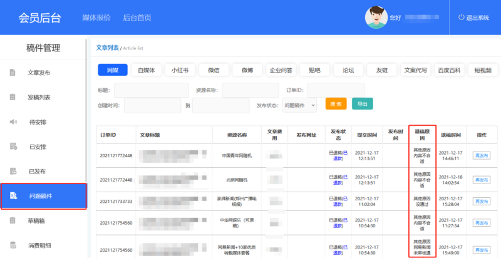Focus the 标题 input field
The image size is (501, 258).
click(x=152, y=90)
